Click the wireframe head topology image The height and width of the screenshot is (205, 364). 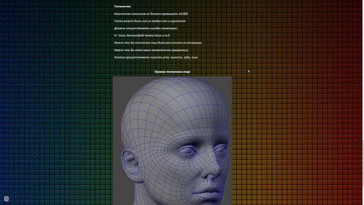tap(172, 141)
